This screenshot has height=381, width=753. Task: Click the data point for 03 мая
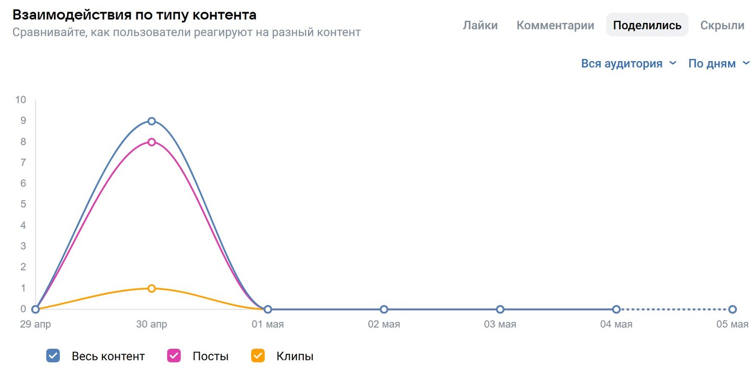(500, 309)
